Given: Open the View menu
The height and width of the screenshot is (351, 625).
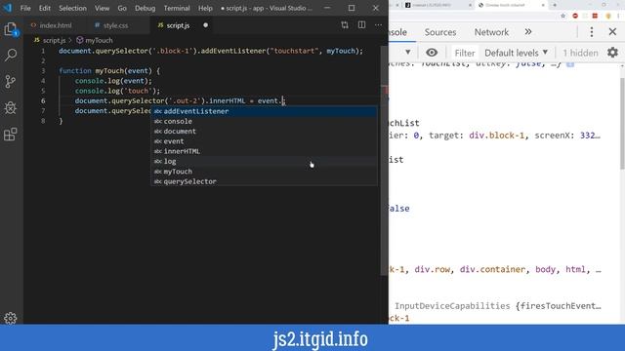Looking at the screenshot, I should 102,8.
